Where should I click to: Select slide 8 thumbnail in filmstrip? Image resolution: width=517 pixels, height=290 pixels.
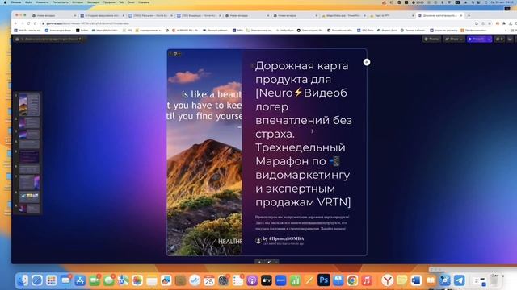pos(29,197)
